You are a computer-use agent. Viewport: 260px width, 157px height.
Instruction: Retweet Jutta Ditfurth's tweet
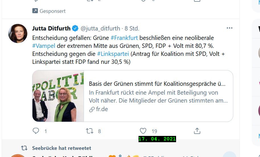[x=90, y=131]
